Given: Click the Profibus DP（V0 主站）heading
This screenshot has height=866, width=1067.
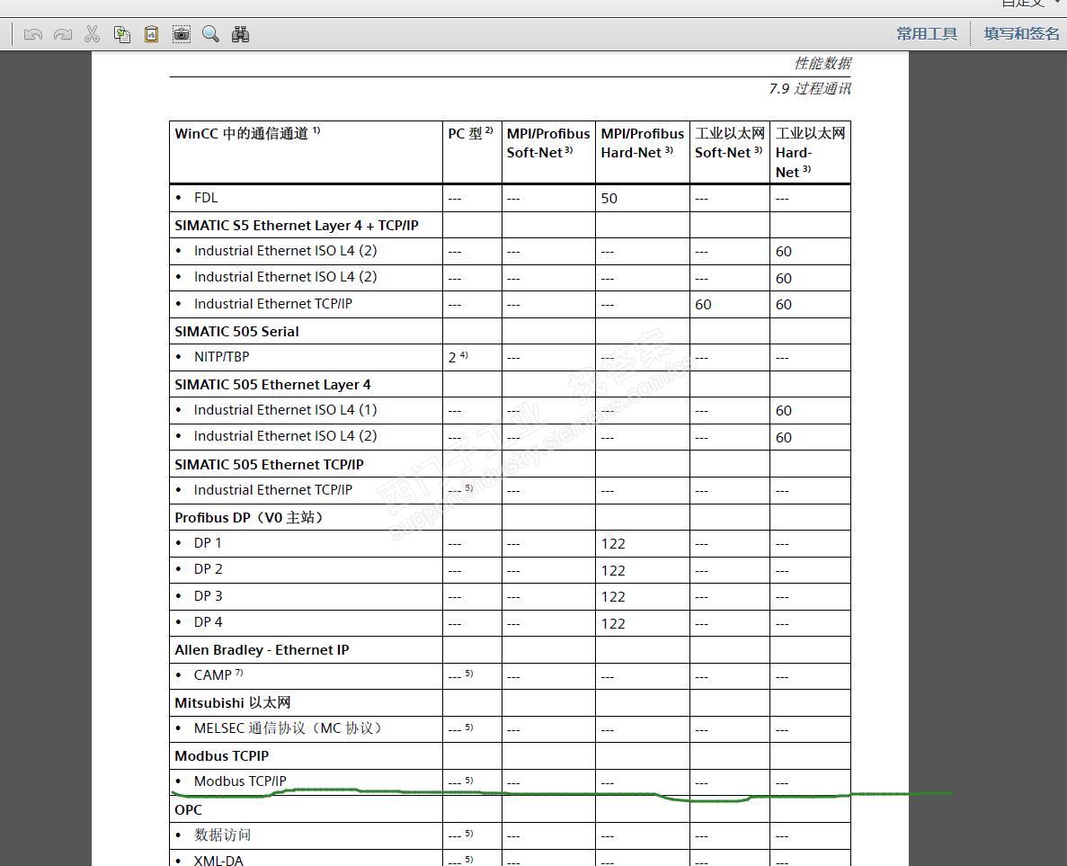Looking at the screenshot, I should 248,517.
